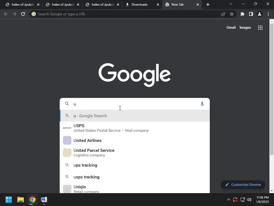
Task: Click the magnifier icon in the search box
Action: click(67, 104)
